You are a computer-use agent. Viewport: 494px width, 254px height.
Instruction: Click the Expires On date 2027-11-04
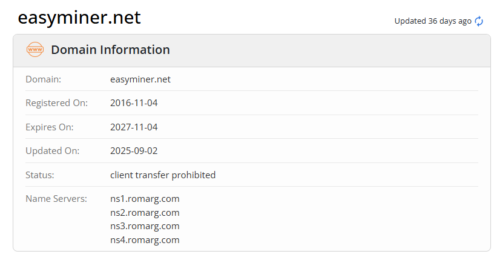tap(134, 127)
